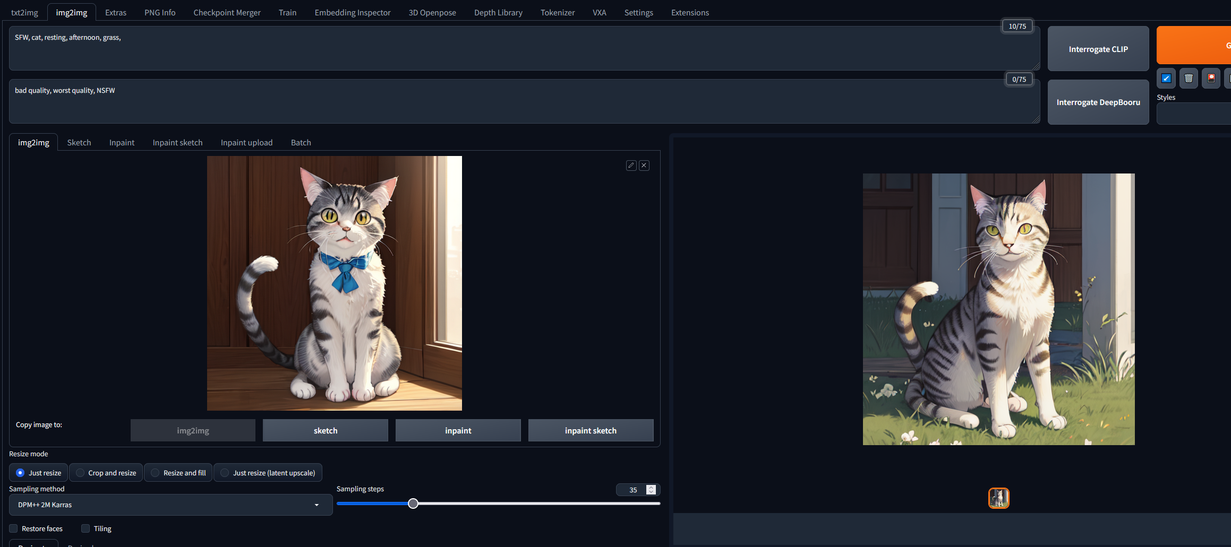Image resolution: width=1231 pixels, height=547 pixels.
Task: Switch to the Extensions page
Action: pos(689,12)
